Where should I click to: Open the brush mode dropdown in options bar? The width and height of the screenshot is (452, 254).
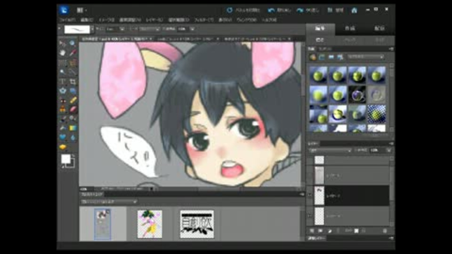coord(149,29)
